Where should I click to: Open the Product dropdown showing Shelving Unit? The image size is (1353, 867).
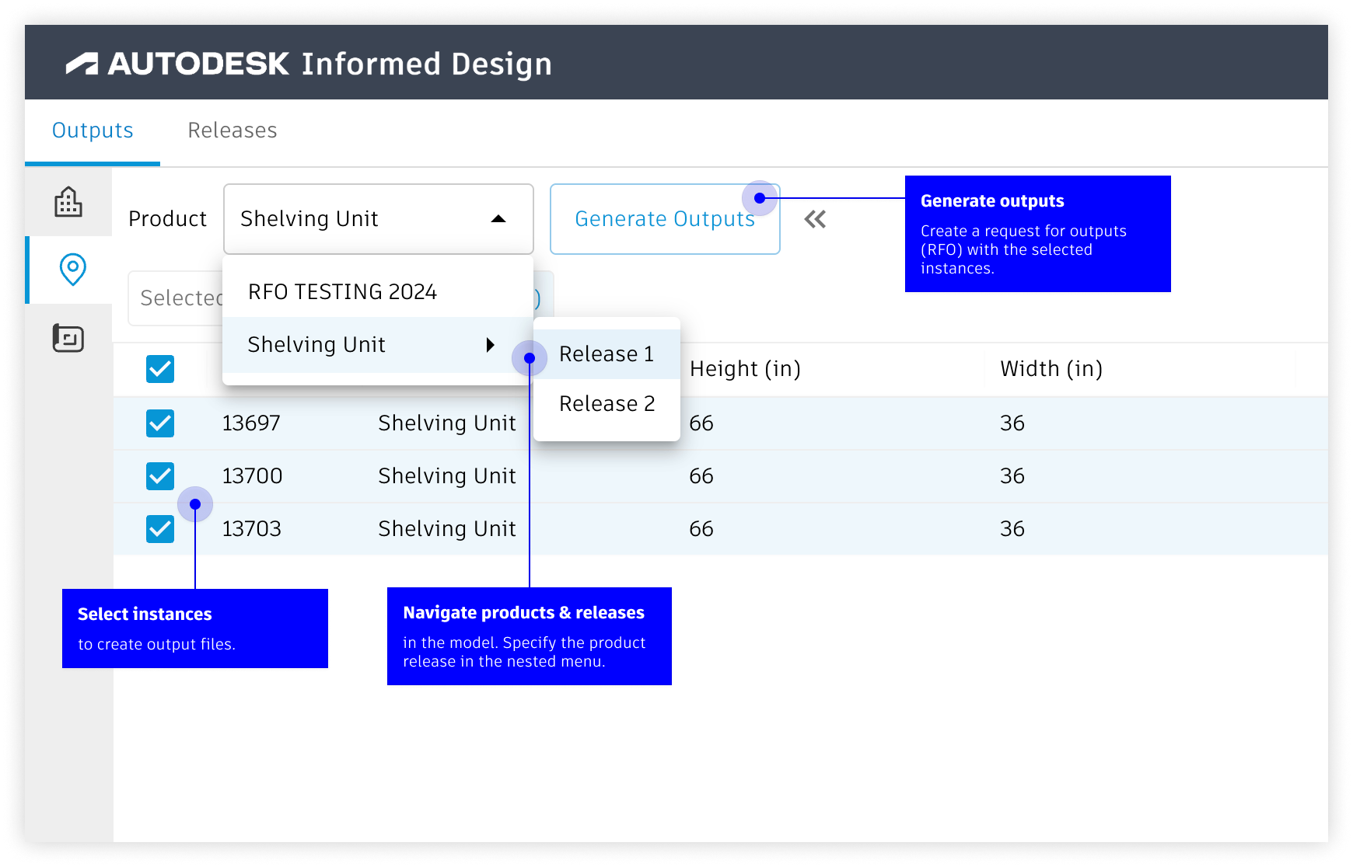(x=379, y=219)
